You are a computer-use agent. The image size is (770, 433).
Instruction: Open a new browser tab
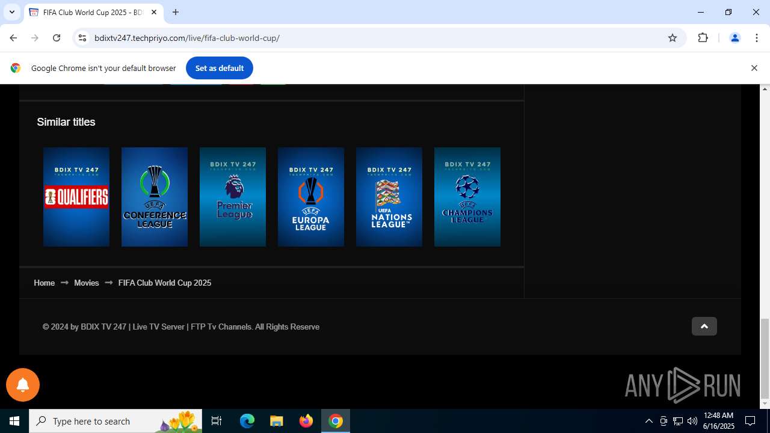tap(176, 12)
